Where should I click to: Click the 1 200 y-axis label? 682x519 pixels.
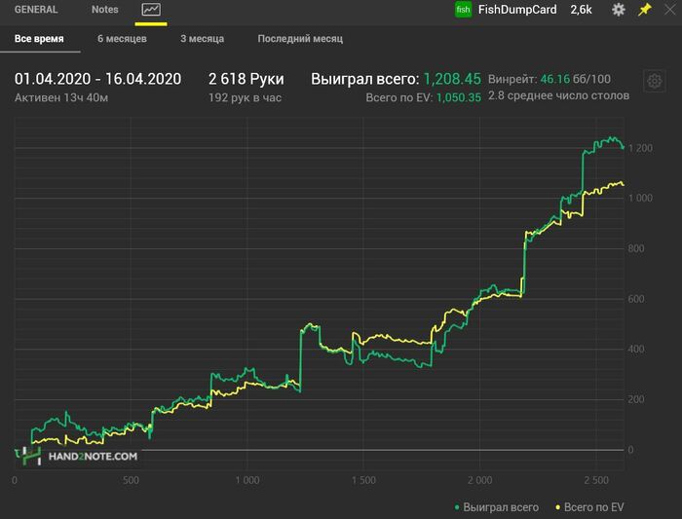640,148
